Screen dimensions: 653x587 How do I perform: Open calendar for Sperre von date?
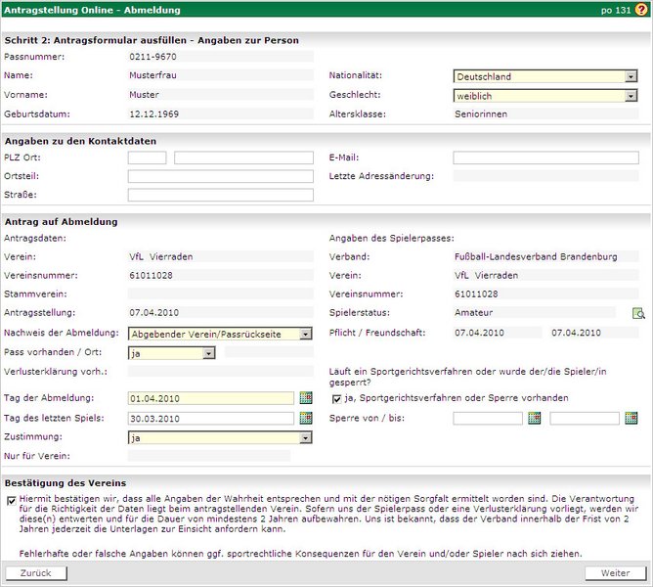click(x=534, y=419)
